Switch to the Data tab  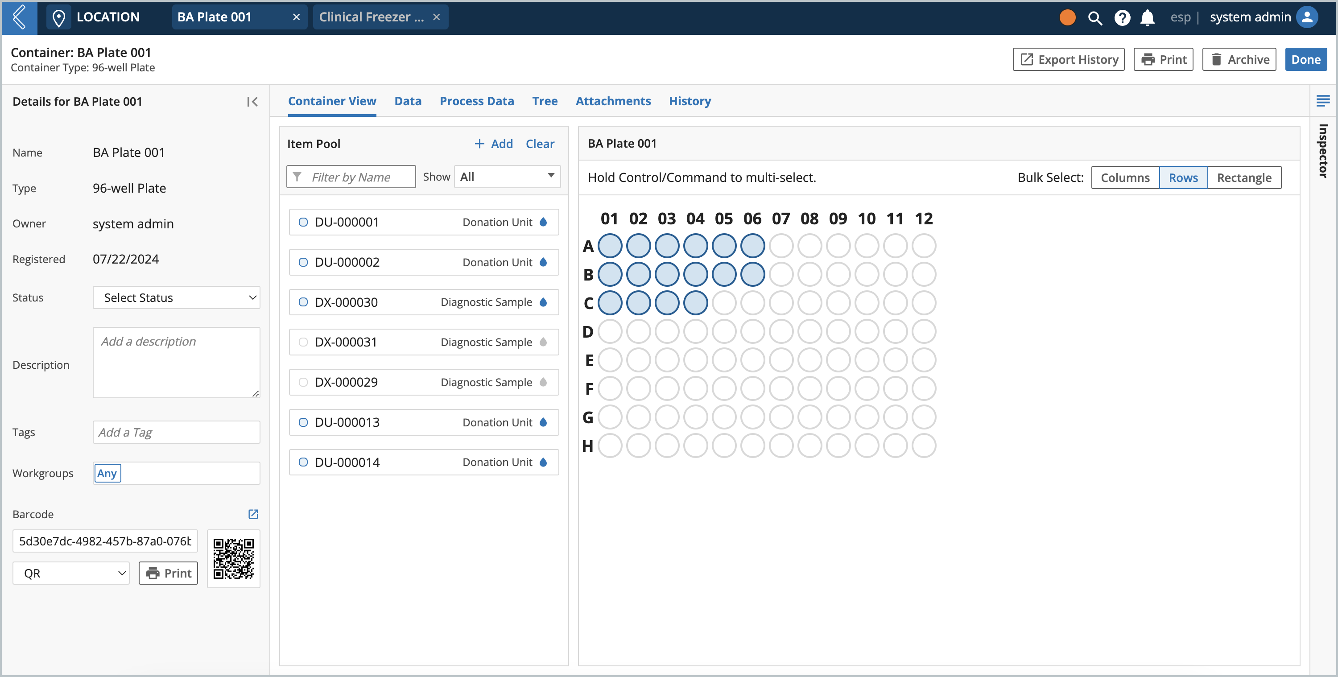(407, 101)
